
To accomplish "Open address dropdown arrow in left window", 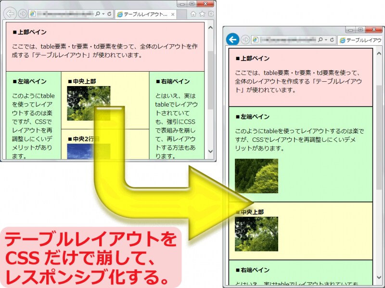I will [103, 14].
